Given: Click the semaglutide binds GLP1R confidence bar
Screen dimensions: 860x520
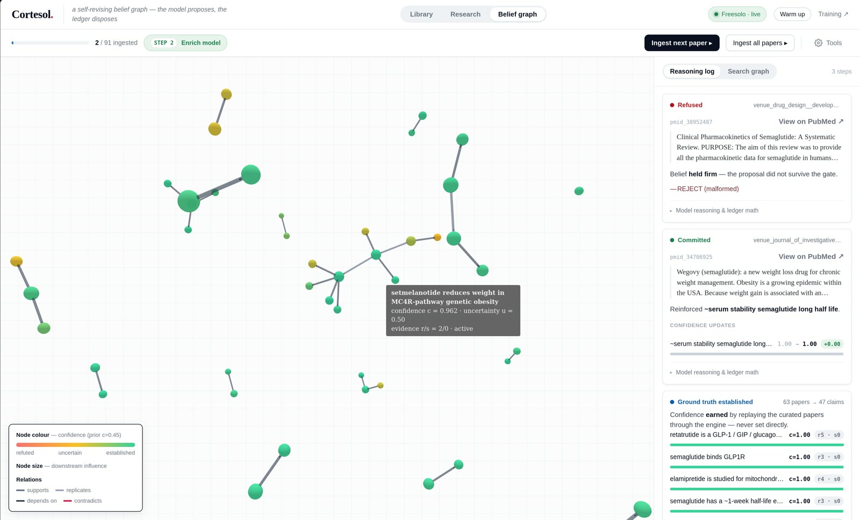Looking at the screenshot, I should pos(756,467).
